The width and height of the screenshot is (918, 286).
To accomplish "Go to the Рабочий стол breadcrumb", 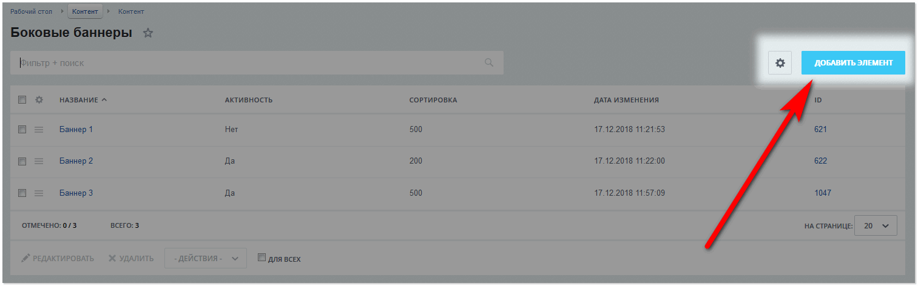I will (31, 12).
